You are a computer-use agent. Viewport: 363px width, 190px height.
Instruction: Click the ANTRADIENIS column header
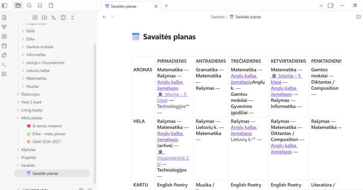click(211, 61)
